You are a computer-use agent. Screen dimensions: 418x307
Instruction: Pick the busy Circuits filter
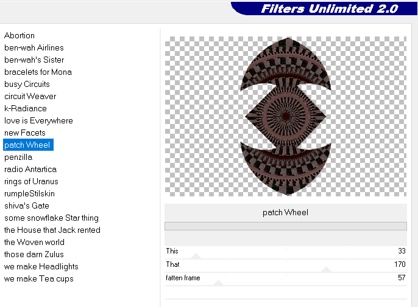pyautogui.click(x=27, y=84)
